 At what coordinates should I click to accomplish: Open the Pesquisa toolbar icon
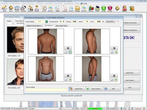click(71, 9)
